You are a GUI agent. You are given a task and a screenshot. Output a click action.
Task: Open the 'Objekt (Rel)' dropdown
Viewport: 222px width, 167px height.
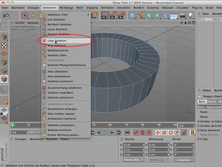133,160
